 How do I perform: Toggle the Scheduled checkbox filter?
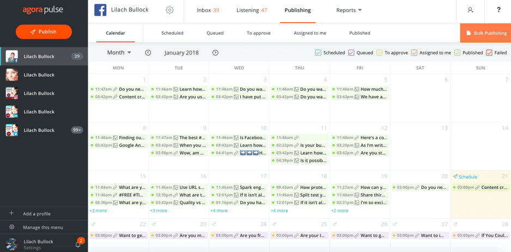[318, 53]
